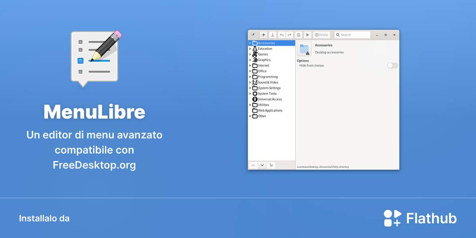Viewport: 476px width, 238px height.
Task: Select the Programming category label
Action: [268, 77]
